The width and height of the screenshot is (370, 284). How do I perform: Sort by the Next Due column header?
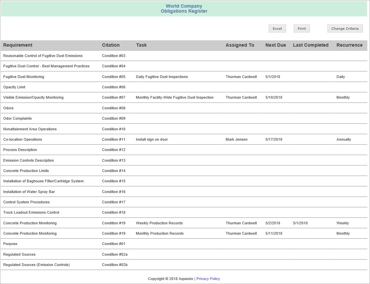(x=275, y=45)
